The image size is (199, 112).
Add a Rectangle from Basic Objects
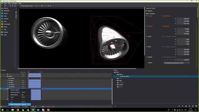tap(5, 11)
